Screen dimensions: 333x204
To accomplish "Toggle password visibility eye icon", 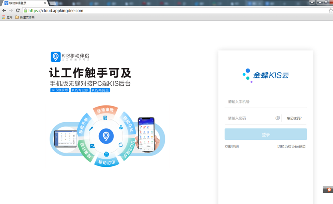I will click(x=278, y=118).
